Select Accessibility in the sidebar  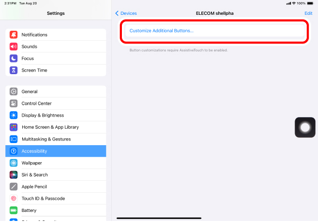56,151
